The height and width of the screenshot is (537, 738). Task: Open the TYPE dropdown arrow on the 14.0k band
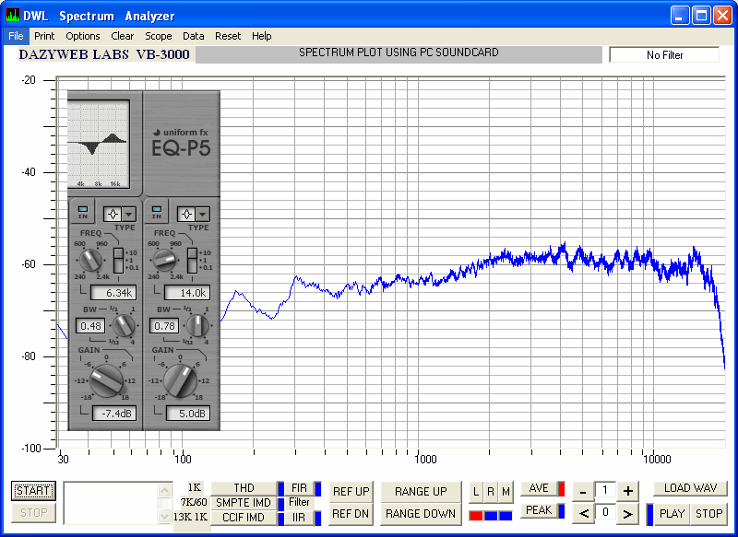(202, 215)
